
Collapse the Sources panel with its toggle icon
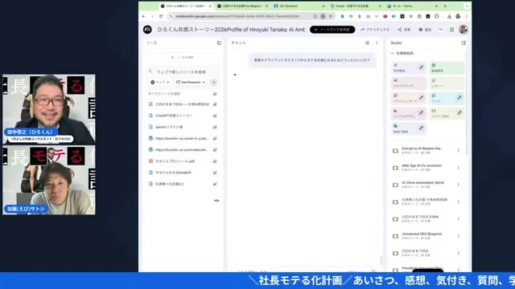[219, 43]
